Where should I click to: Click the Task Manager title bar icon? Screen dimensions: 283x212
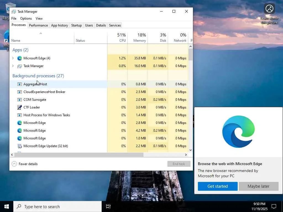(x=14, y=12)
